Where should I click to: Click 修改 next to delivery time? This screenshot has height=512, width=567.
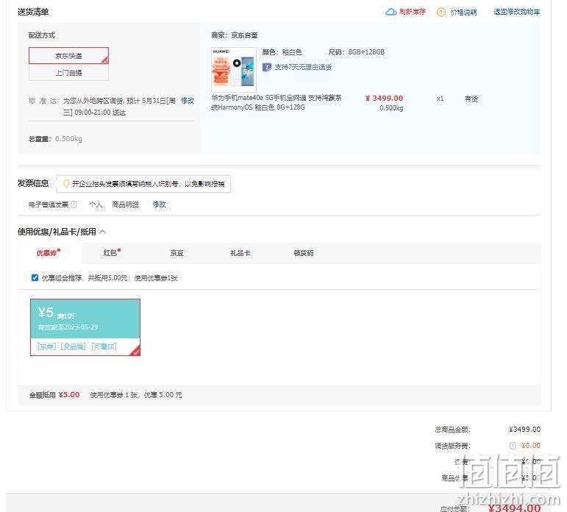(188, 101)
